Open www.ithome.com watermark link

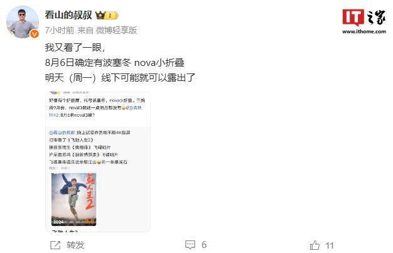click(x=364, y=31)
